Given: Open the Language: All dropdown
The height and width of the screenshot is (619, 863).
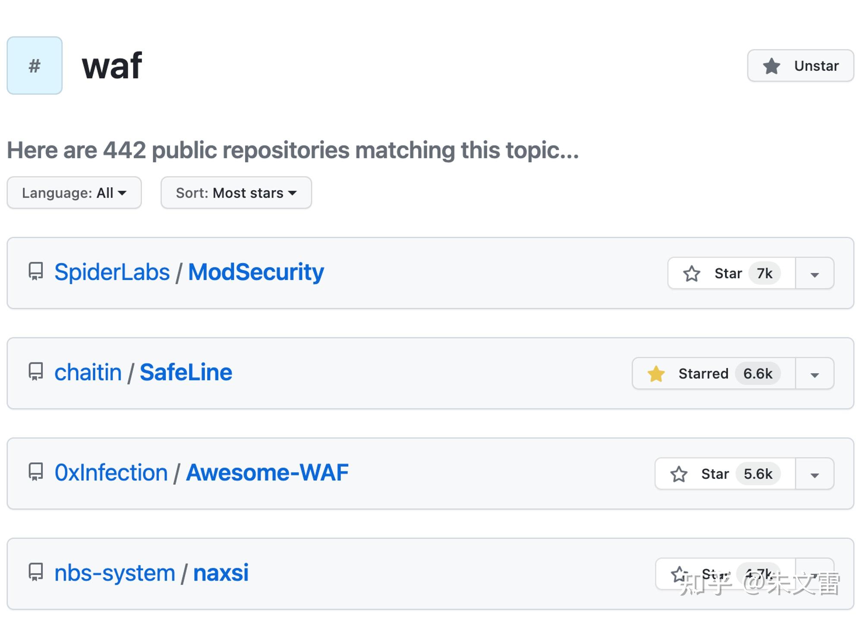Looking at the screenshot, I should (74, 193).
